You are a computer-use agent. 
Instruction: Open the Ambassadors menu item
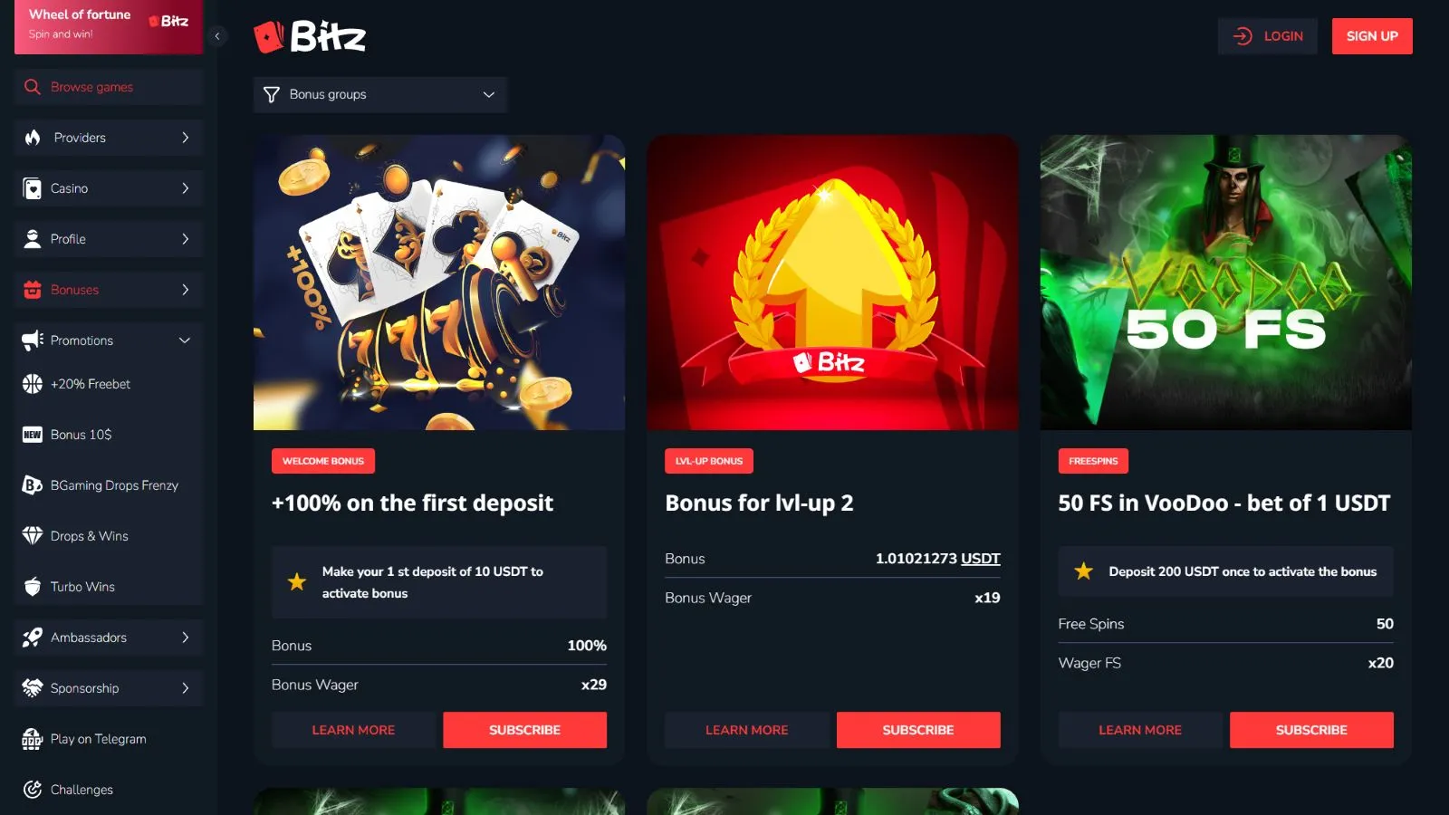(x=109, y=638)
